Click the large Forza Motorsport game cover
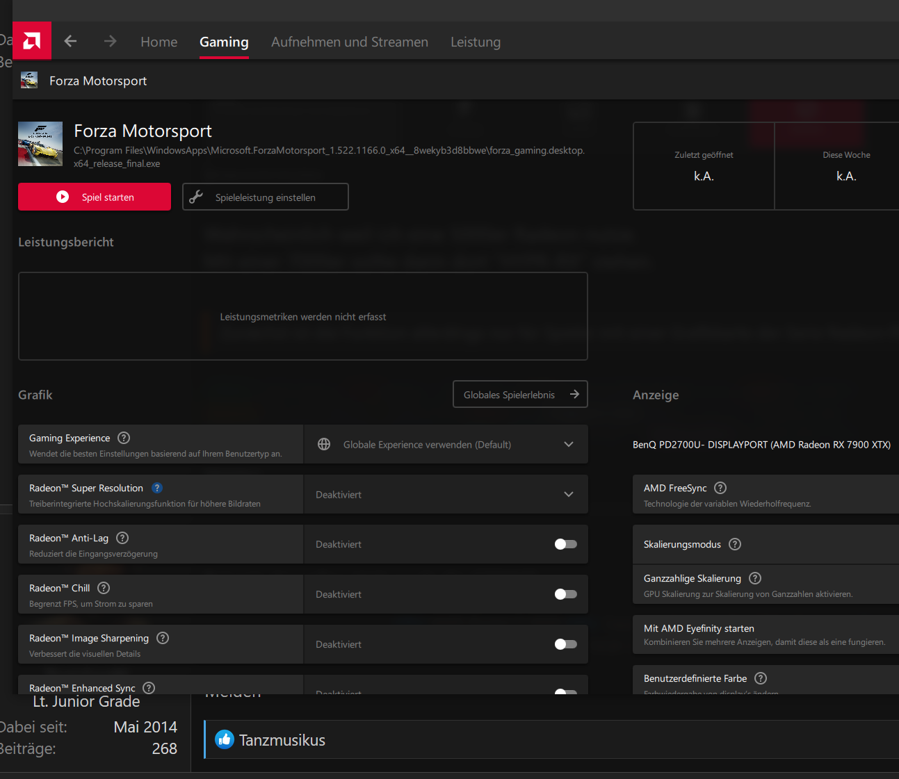899x779 pixels. 40,144
